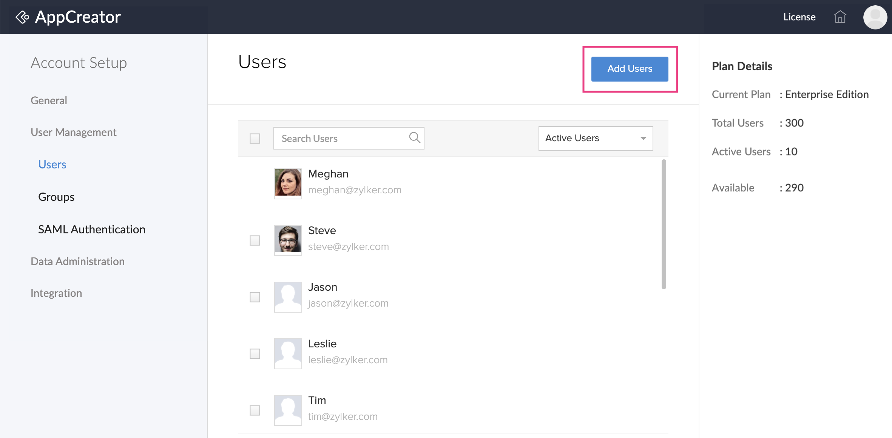This screenshot has height=438, width=892.
Task: Open the home icon in header
Action: (x=840, y=17)
